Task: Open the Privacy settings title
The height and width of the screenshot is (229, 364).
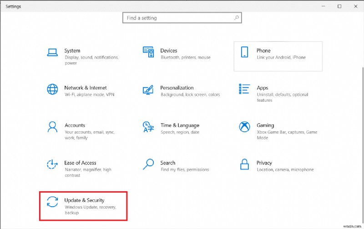Action: coord(264,163)
